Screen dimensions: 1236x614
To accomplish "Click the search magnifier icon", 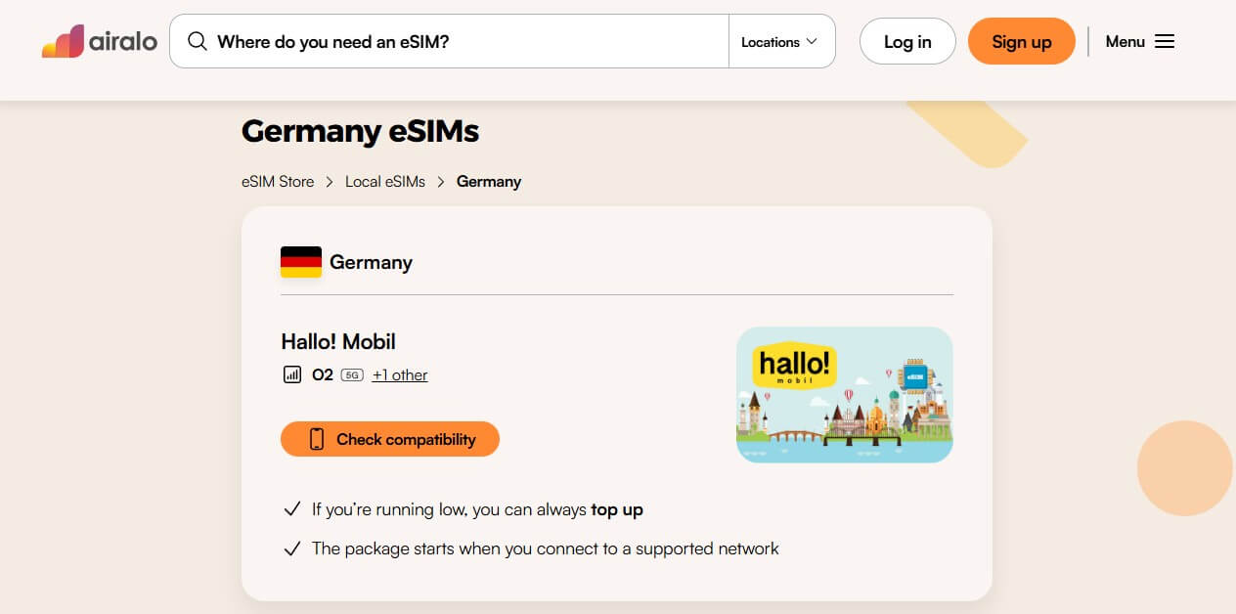I will click(198, 41).
